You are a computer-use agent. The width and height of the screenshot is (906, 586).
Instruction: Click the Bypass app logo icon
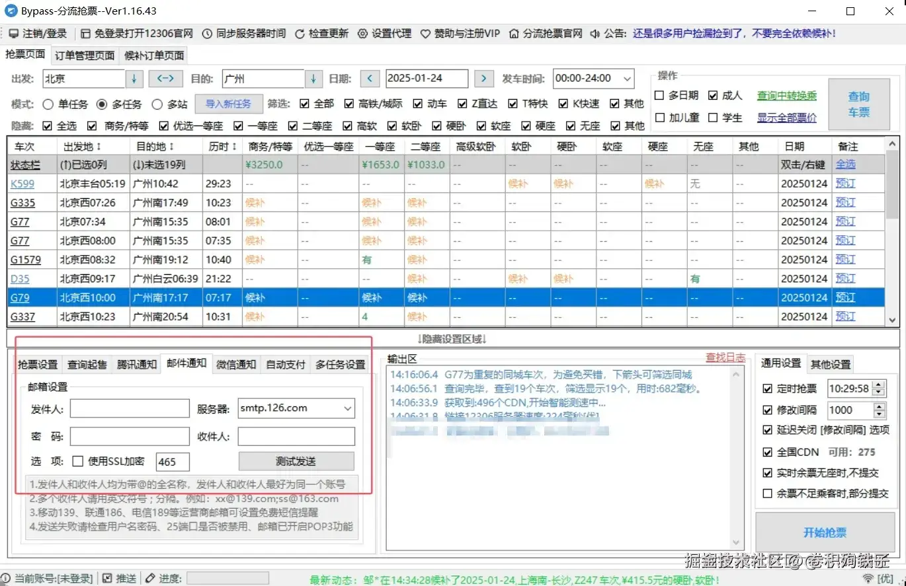[x=11, y=11]
